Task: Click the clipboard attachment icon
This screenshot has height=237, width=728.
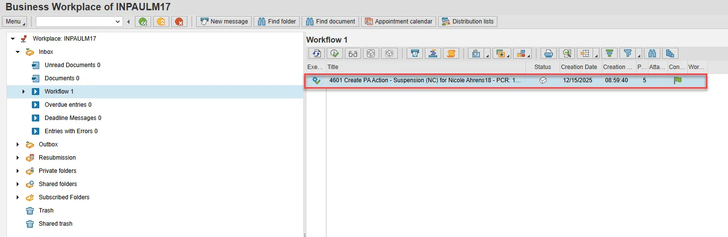Action: pos(475,53)
